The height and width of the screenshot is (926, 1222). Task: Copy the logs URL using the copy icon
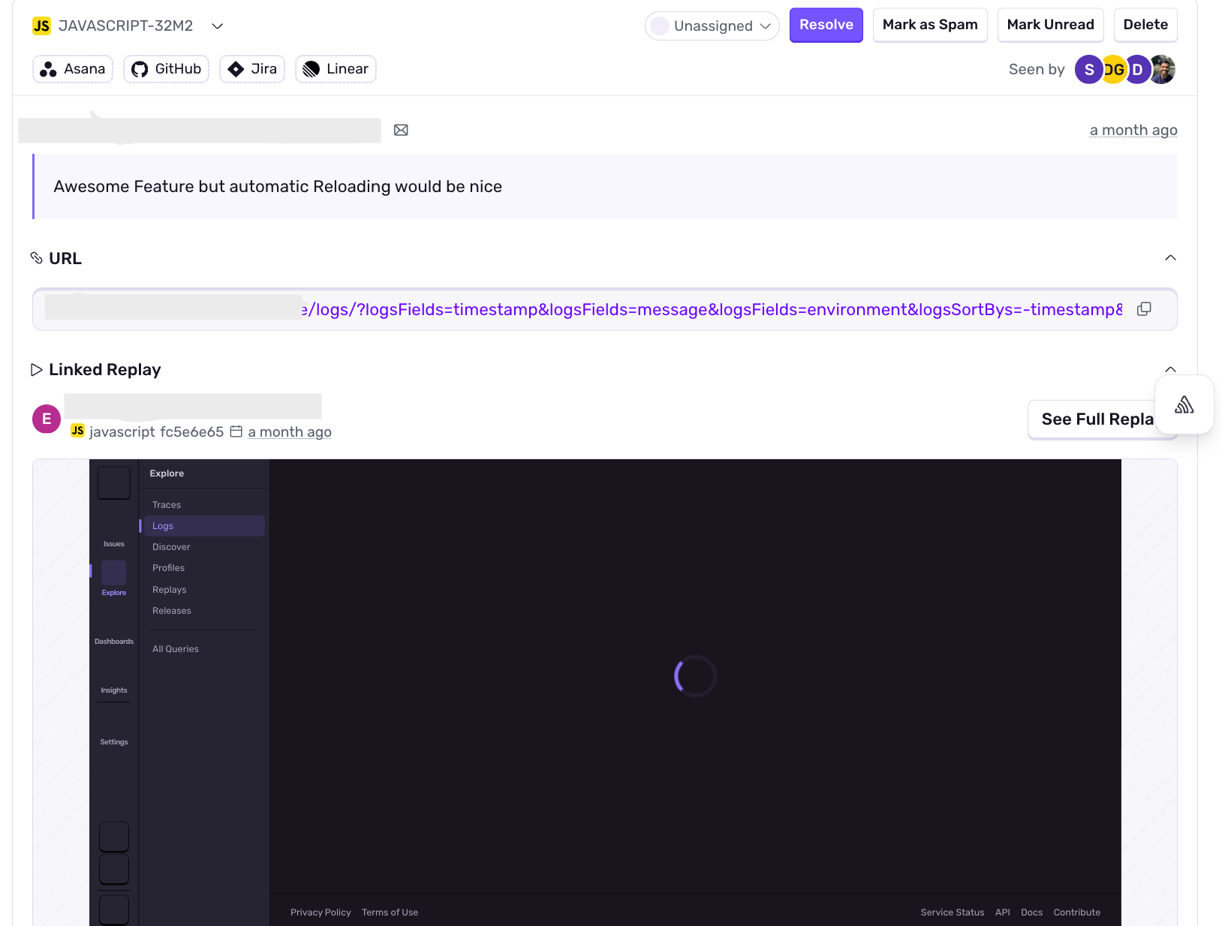click(1144, 308)
